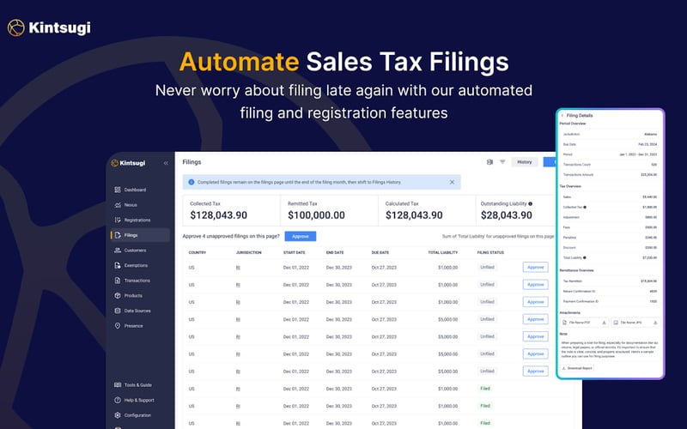This screenshot has height=429, width=687.
Task: Click the Remitted Tax $100,000.00 value
Action: (316, 215)
